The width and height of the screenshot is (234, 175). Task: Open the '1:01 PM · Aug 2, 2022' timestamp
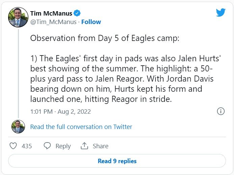pos(60,112)
